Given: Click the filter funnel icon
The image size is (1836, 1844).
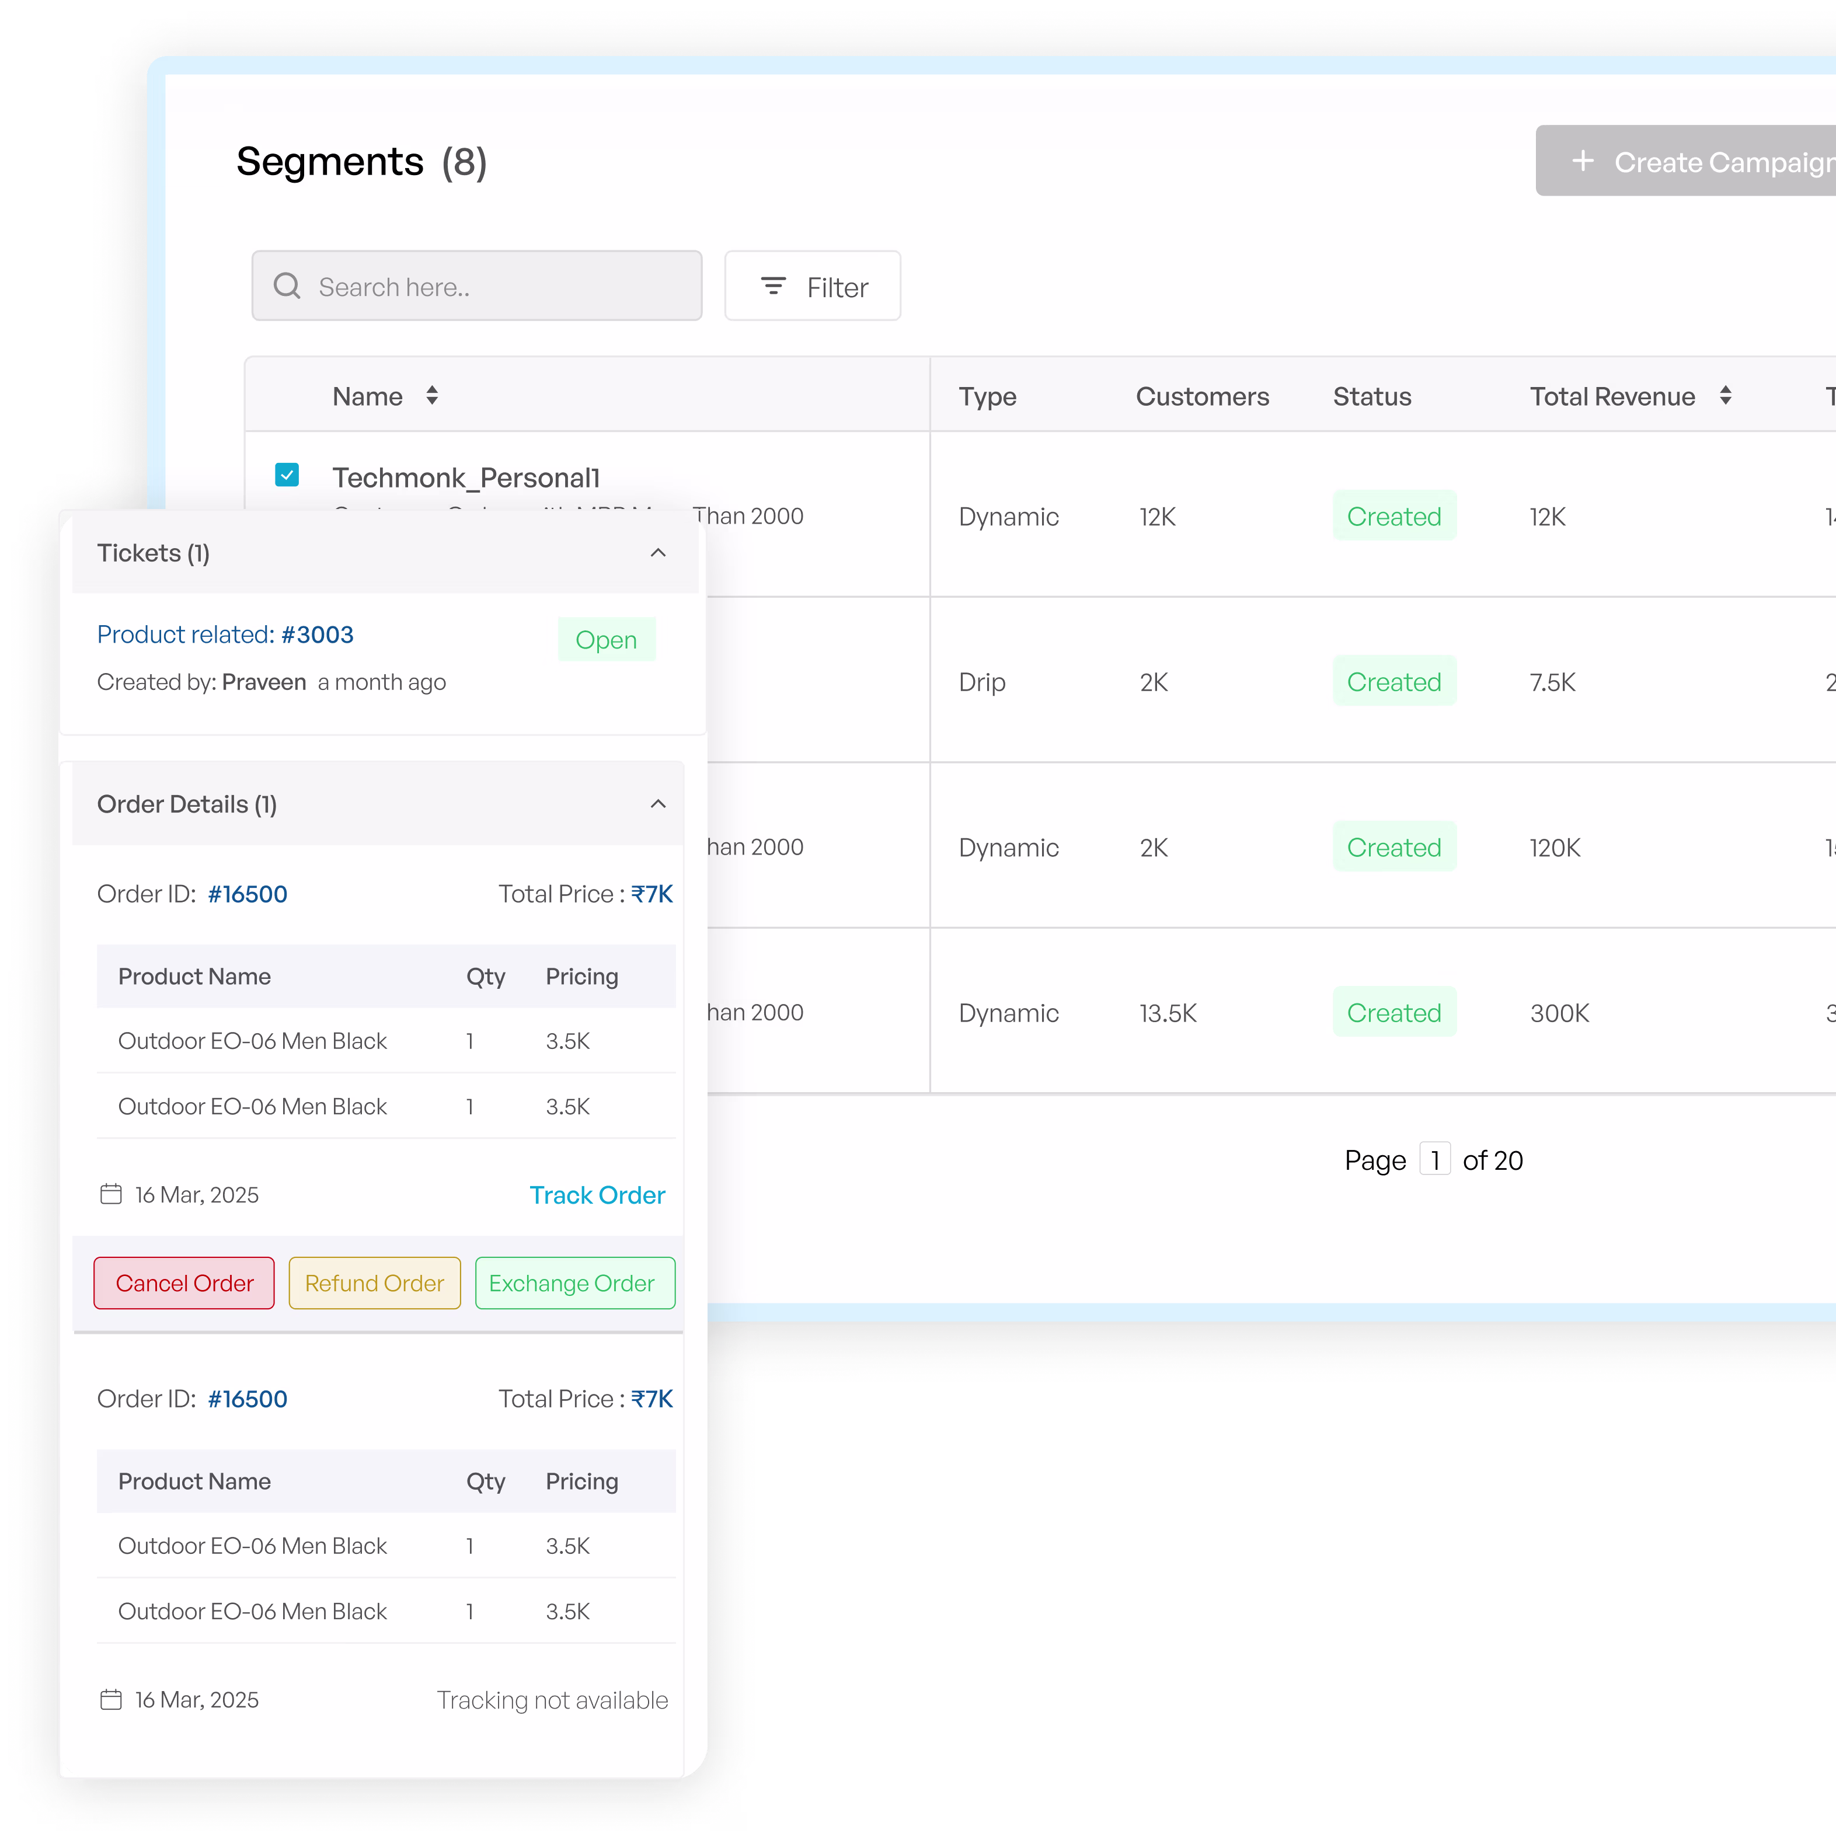Looking at the screenshot, I should click(x=774, y=285).
